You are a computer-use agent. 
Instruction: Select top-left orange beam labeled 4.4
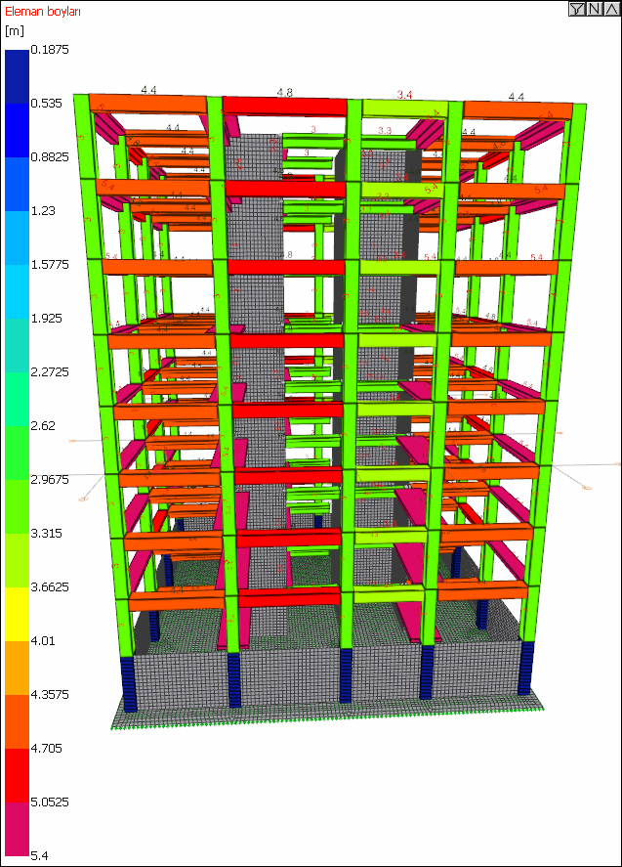coord(148,104)
